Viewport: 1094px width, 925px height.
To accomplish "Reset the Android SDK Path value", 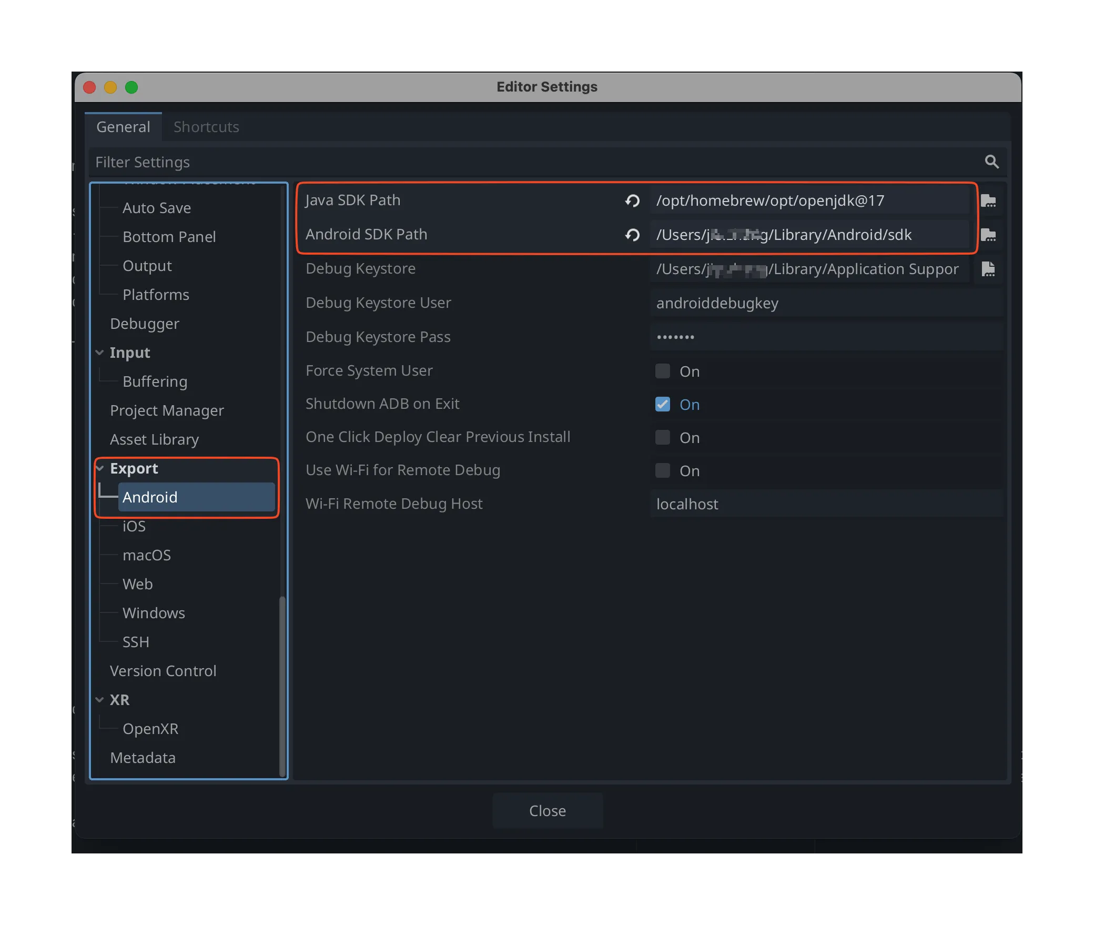I will (x=632, y=235).
